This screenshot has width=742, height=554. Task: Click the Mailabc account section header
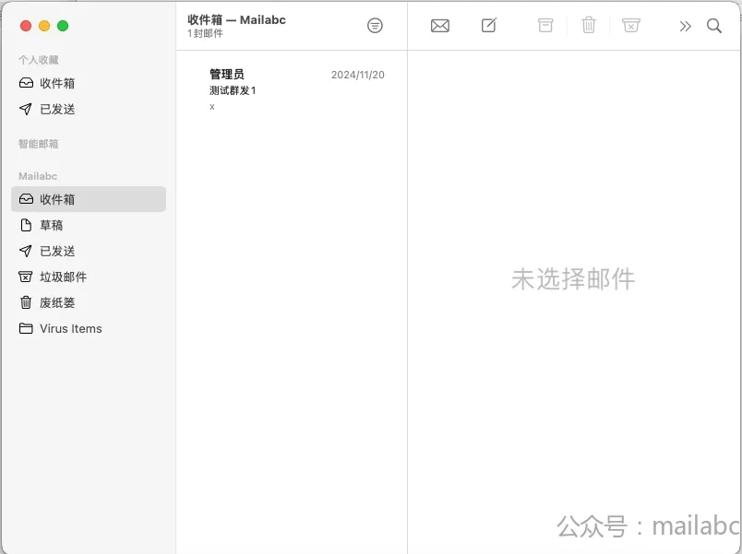(38, 176)
